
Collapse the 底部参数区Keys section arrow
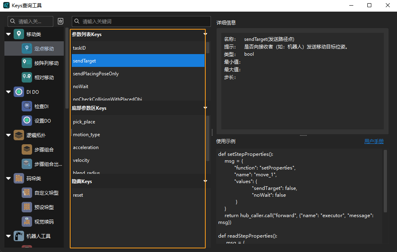205,108
